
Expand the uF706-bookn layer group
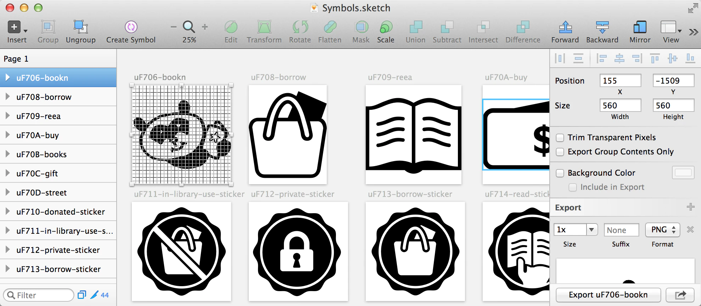pyautogui.click(x=7, y=78)
